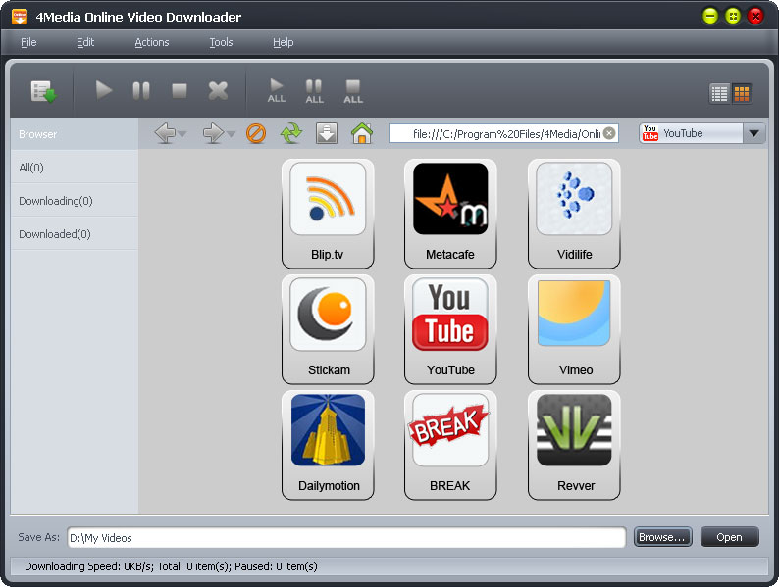Open the Actions menu
This screenshot has height=587, width=779.
point(152,42)
